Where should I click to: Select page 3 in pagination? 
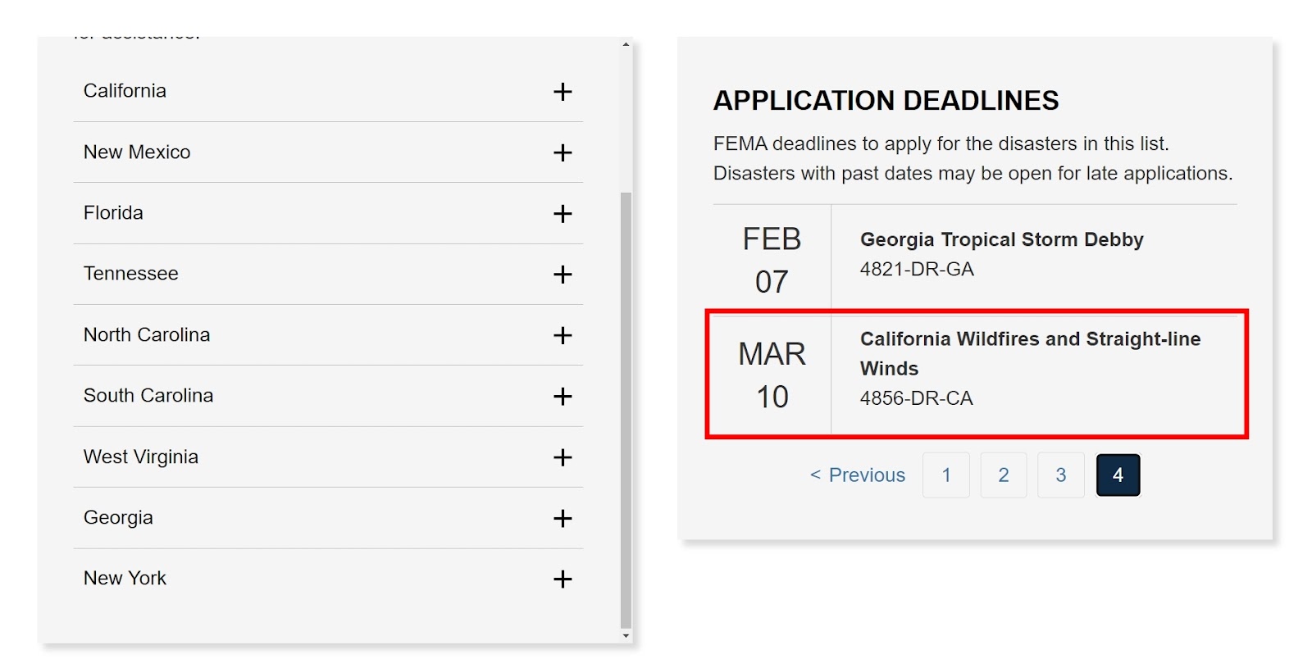pos(1060,475)
